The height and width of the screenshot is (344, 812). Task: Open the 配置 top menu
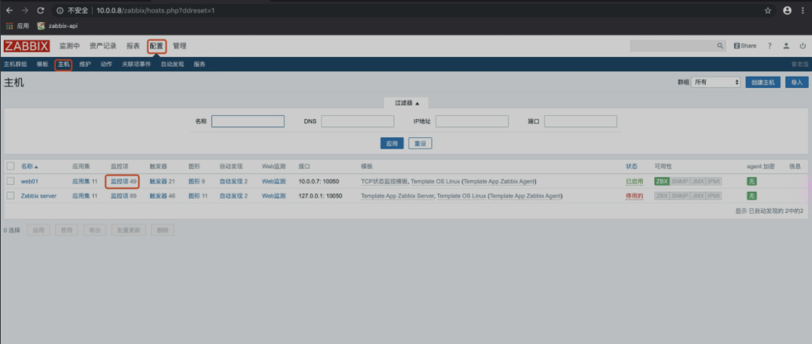[x=156, y=46]
